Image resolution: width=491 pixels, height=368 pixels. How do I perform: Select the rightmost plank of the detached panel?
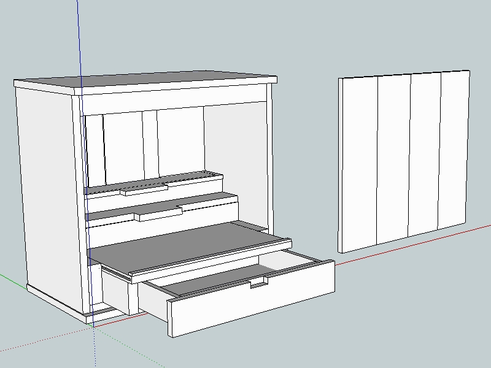point(453,147)
